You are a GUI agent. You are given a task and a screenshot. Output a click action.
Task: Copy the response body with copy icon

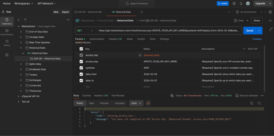point(252,103)
